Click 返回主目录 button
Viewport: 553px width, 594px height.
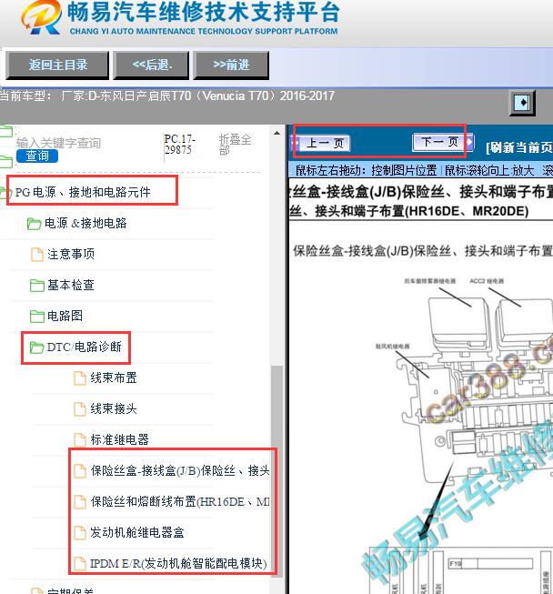(x=57, y=65)
